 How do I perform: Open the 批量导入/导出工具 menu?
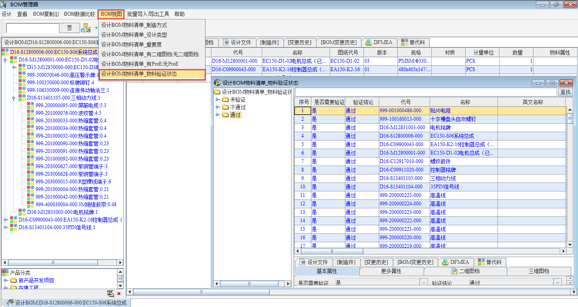(x=148, y=14)
